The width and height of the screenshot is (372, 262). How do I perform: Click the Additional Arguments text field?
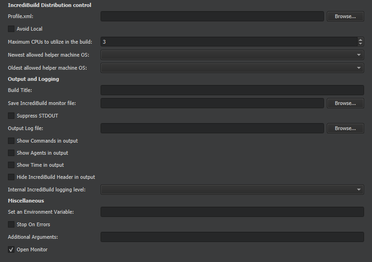232,237
